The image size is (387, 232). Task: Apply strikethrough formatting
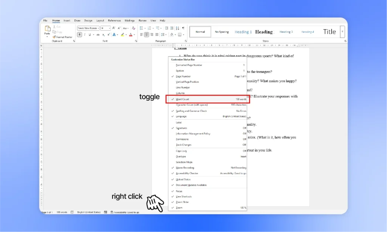point(98,35)
